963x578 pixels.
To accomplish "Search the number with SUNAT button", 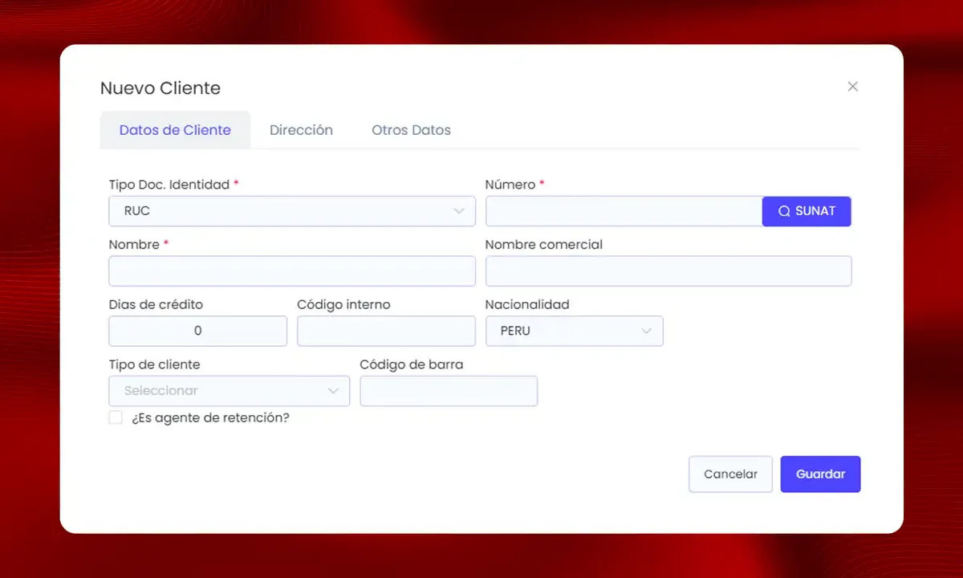I will tap(807, 211).
